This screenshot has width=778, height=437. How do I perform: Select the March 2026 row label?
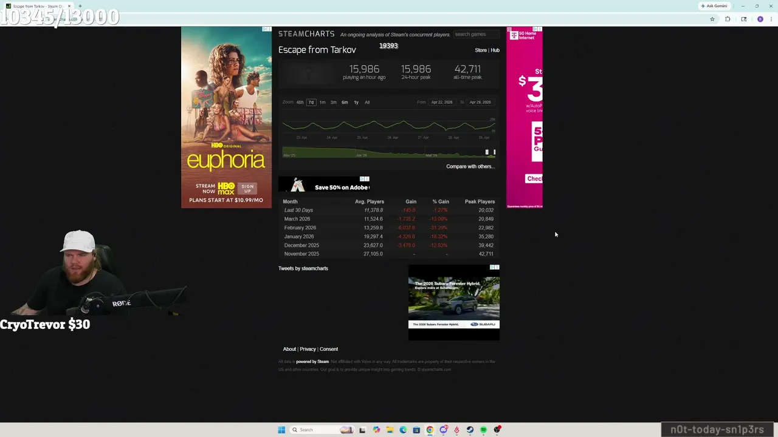(x=297, y=219)
